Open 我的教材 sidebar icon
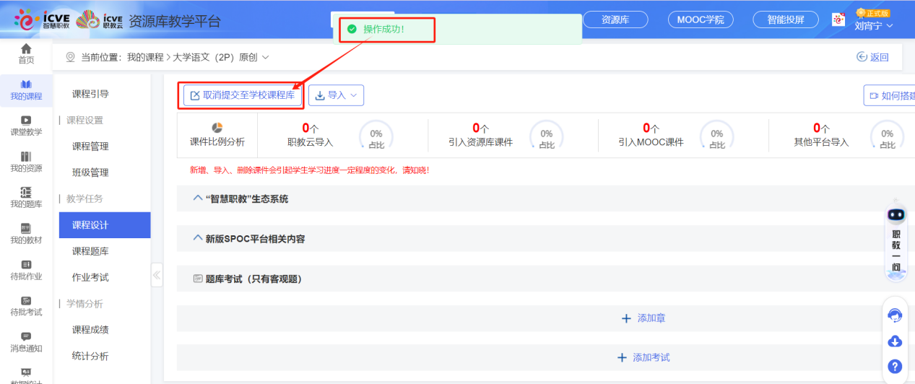915x384 pixels. tap(26, 228)
